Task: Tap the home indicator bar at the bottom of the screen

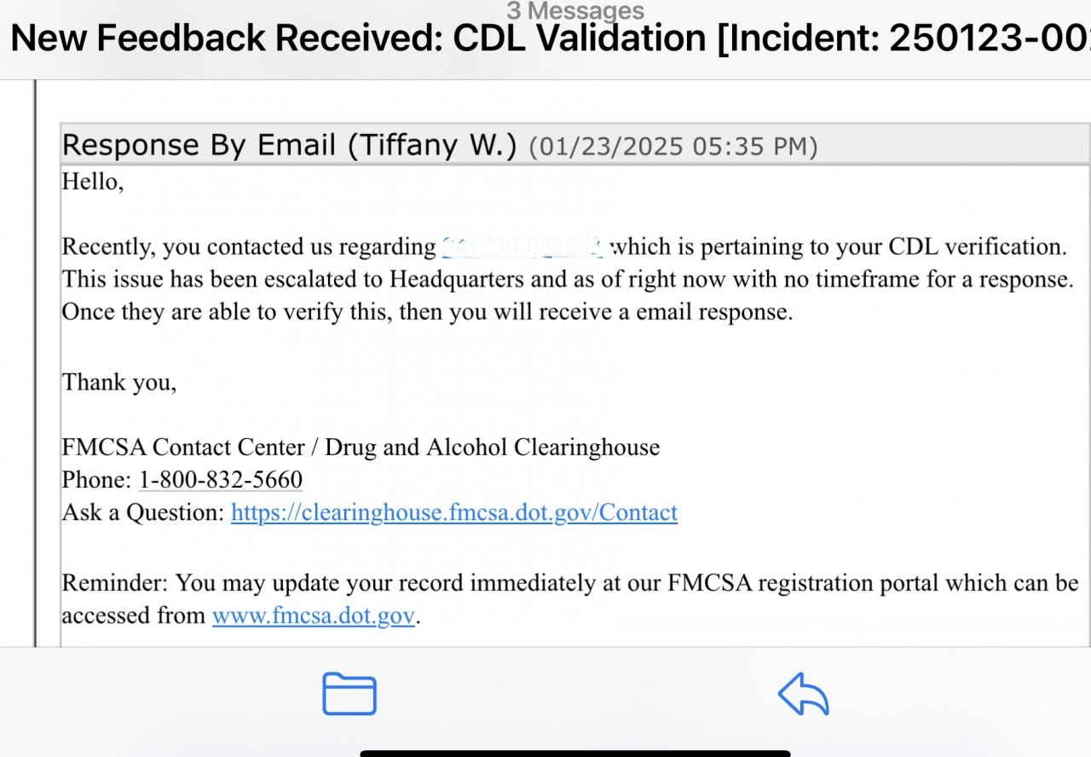Action: [575, 753]
